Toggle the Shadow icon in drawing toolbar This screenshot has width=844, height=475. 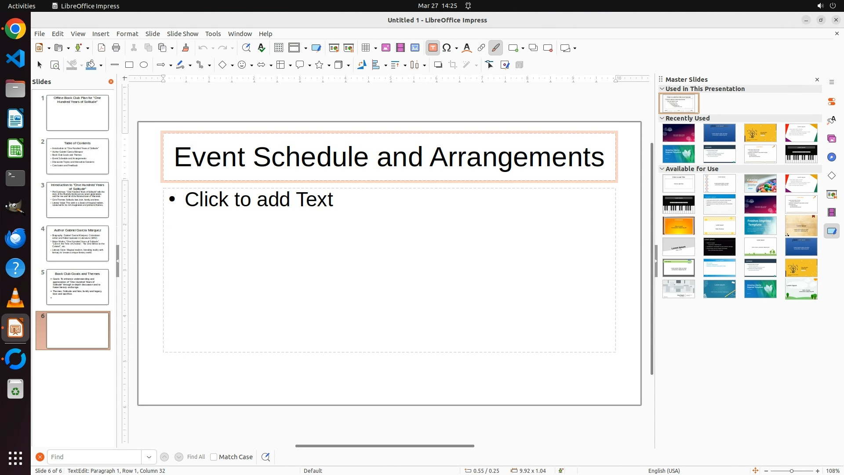(x=438, y=65)
